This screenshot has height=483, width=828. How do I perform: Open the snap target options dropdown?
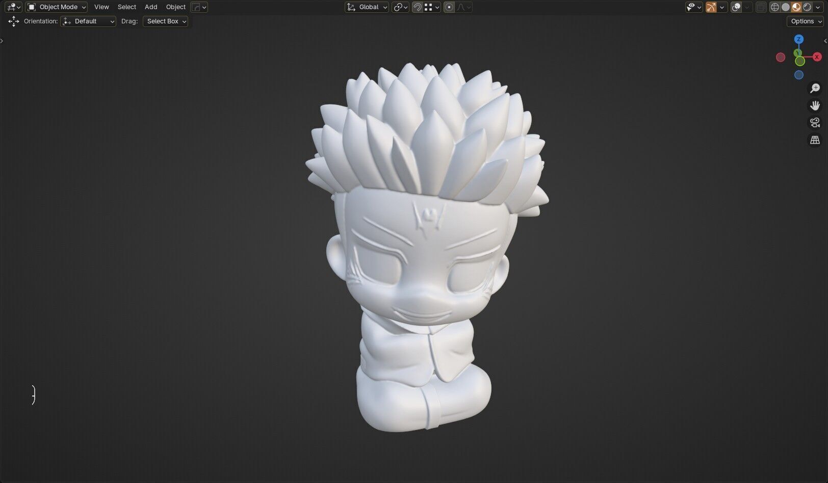point(432,7)
